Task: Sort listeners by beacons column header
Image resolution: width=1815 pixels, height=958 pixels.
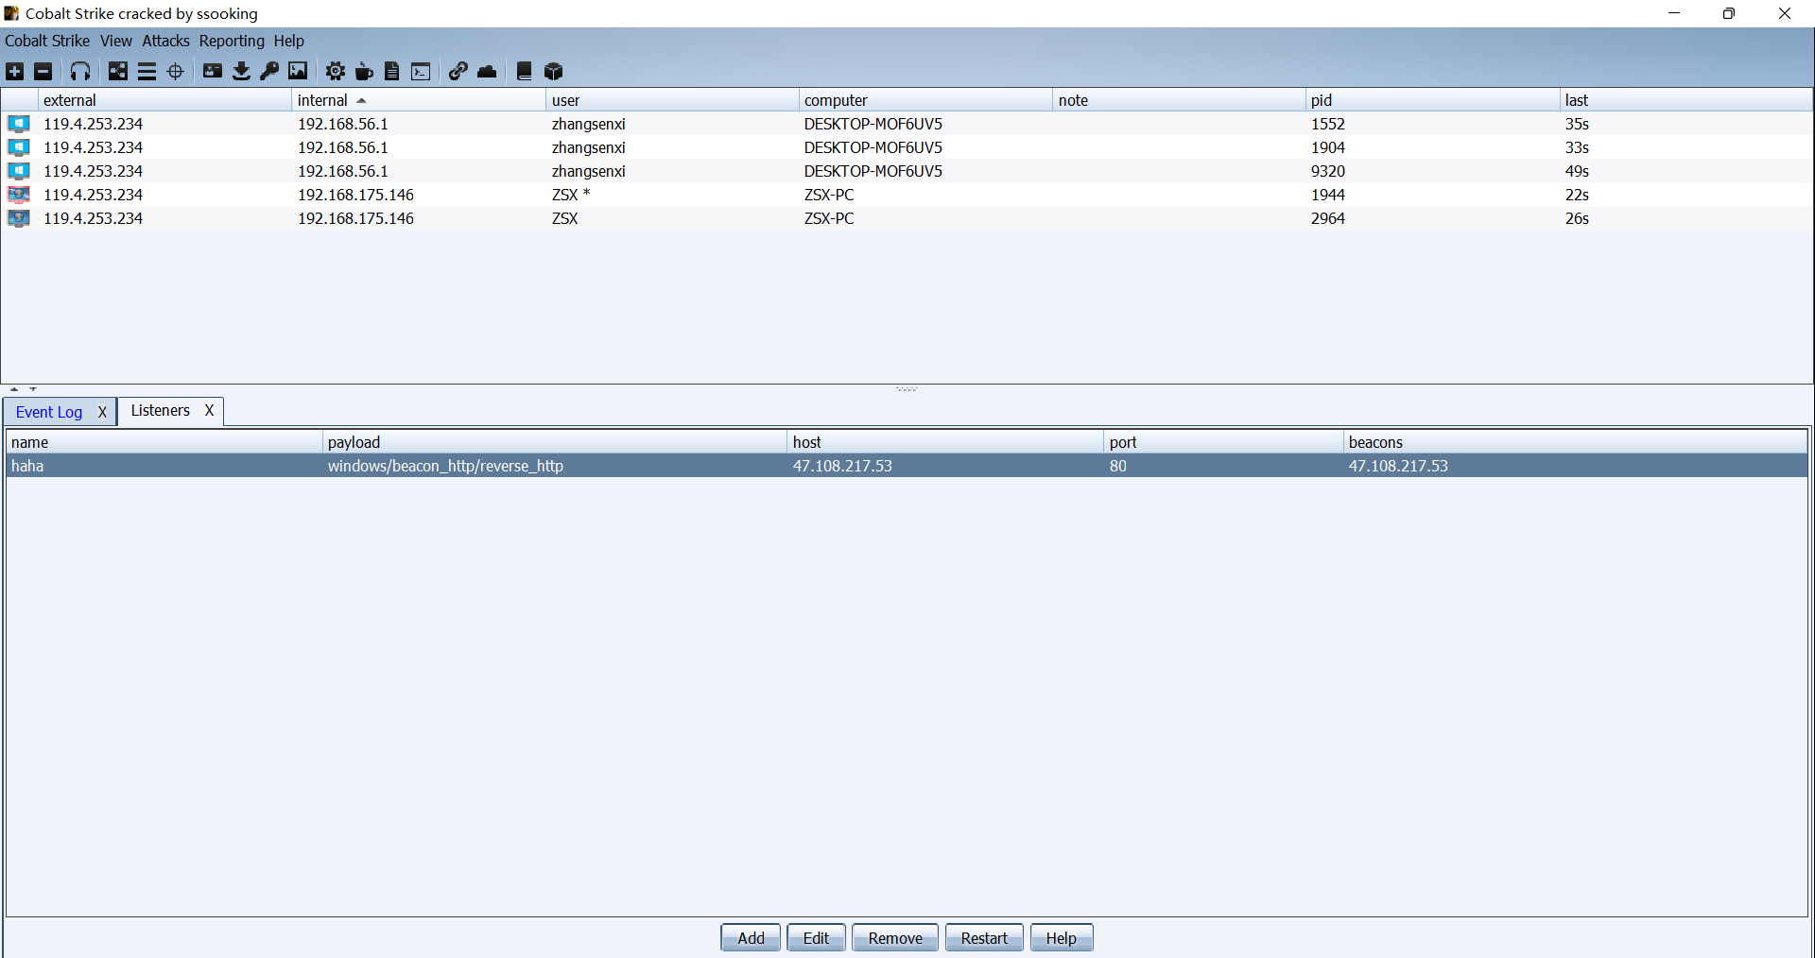Action: [1576, 442]
